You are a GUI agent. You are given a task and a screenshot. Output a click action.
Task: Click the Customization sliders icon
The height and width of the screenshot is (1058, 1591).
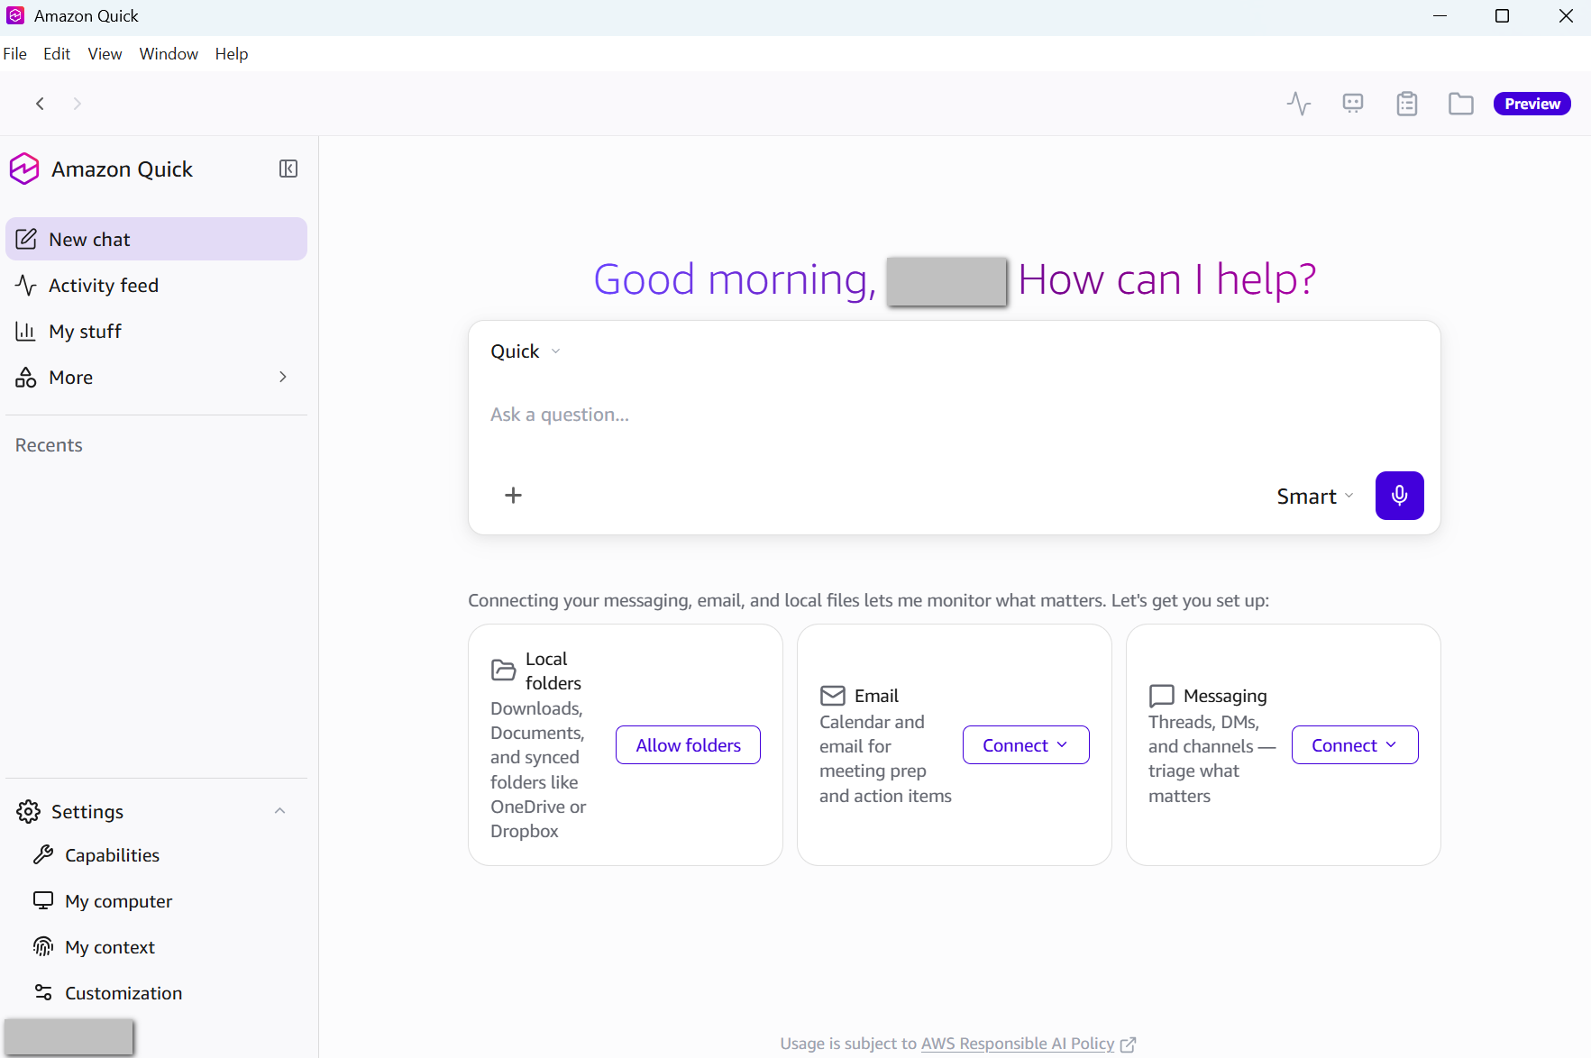(x=43, y=992)
